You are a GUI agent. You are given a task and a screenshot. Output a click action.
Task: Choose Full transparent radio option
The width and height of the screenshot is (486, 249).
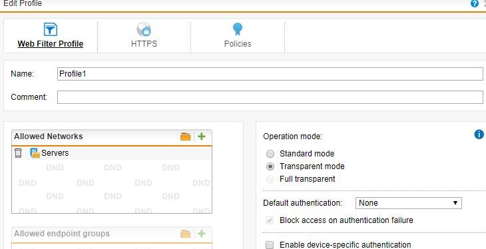tap(270, 179)
